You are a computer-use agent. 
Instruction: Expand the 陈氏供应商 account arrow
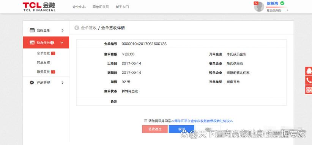tap(288, 10)
